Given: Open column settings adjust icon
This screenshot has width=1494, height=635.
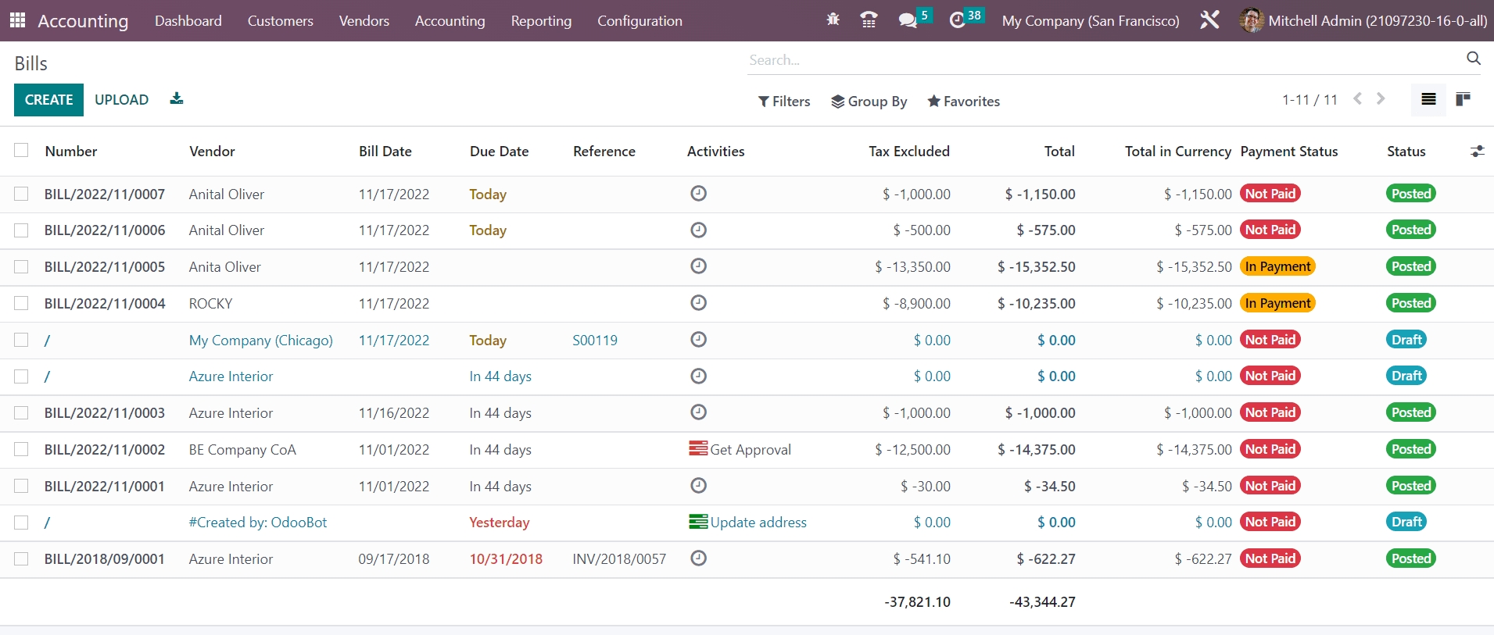Looking at the screenshot, I should [x=1477, y=152].
